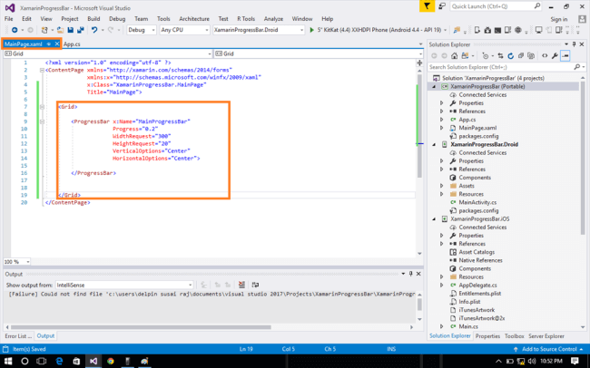Expand the Assets folder in Droid project

[442, 185]
